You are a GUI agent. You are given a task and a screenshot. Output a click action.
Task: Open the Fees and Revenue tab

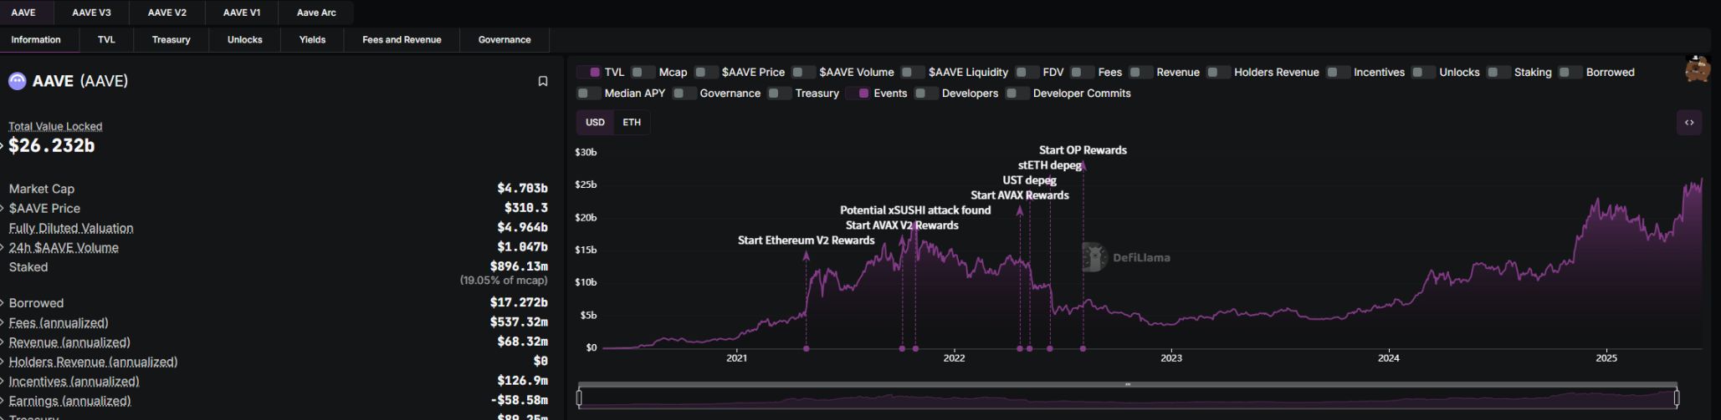[x=402, y=39]
